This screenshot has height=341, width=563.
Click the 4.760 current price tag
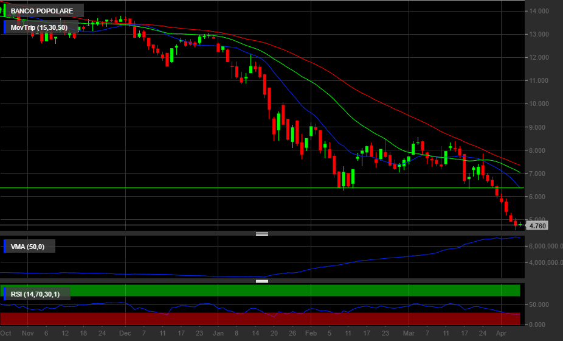pyautogui.click(x=537, y=226)
